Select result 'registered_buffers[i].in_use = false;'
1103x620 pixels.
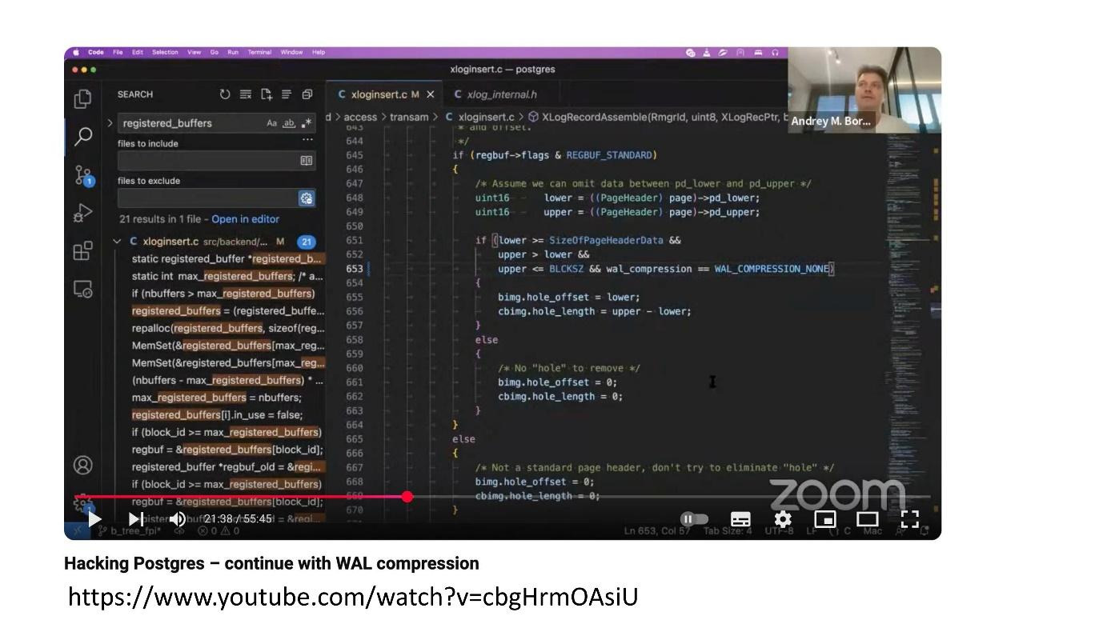pyautogui.click(x=218, y=415)
